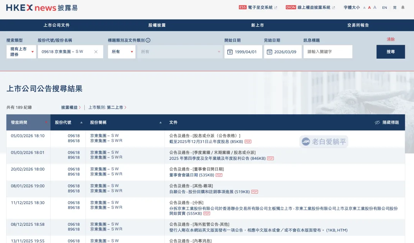Viewport: 414px width, 243px height.
Task: Select the medium font size A
Action: click(x=370, y=7)
